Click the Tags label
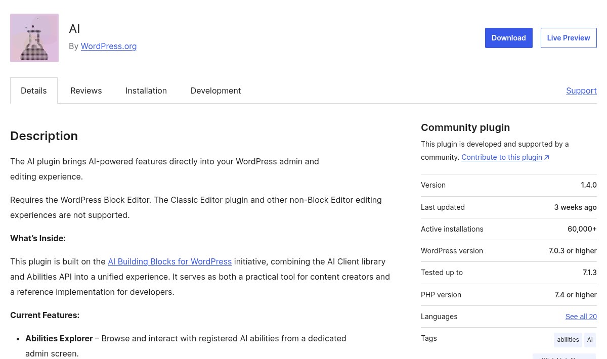 [x=428, y=338]
